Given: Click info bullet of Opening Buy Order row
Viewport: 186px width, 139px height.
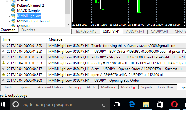Looking at the screenshot, I should click(3, 81).
